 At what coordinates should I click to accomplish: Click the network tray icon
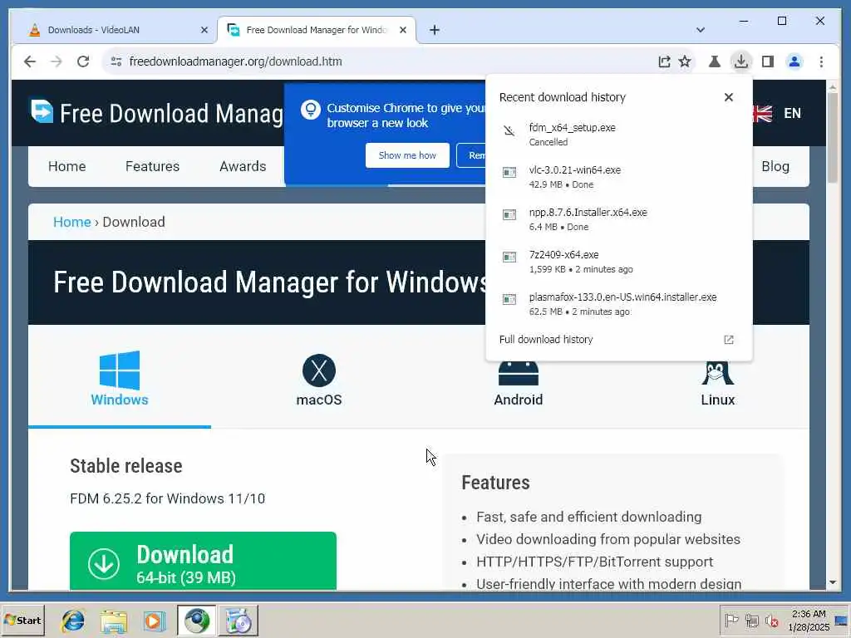click(x=751, y=620)
